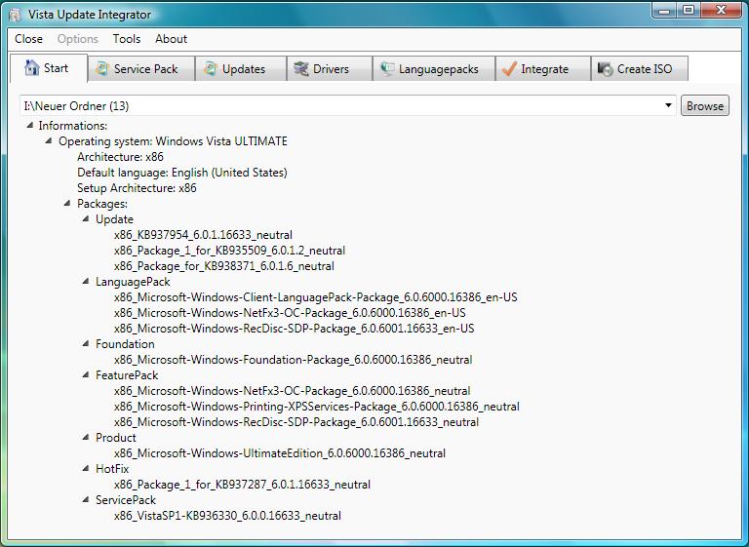
Task: Maximize the Vista Update Integrator window
Action: pyautogui.click(x=689, y=11)
